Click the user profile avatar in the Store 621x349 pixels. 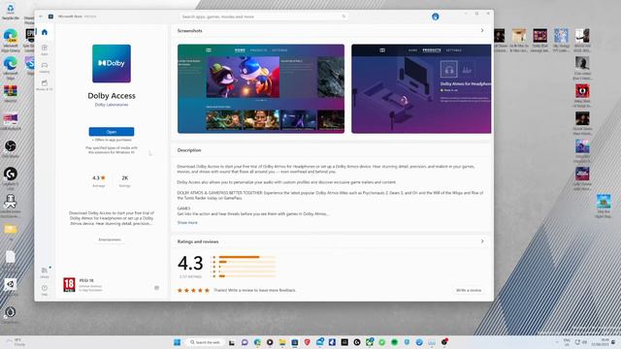click(436, 16)
